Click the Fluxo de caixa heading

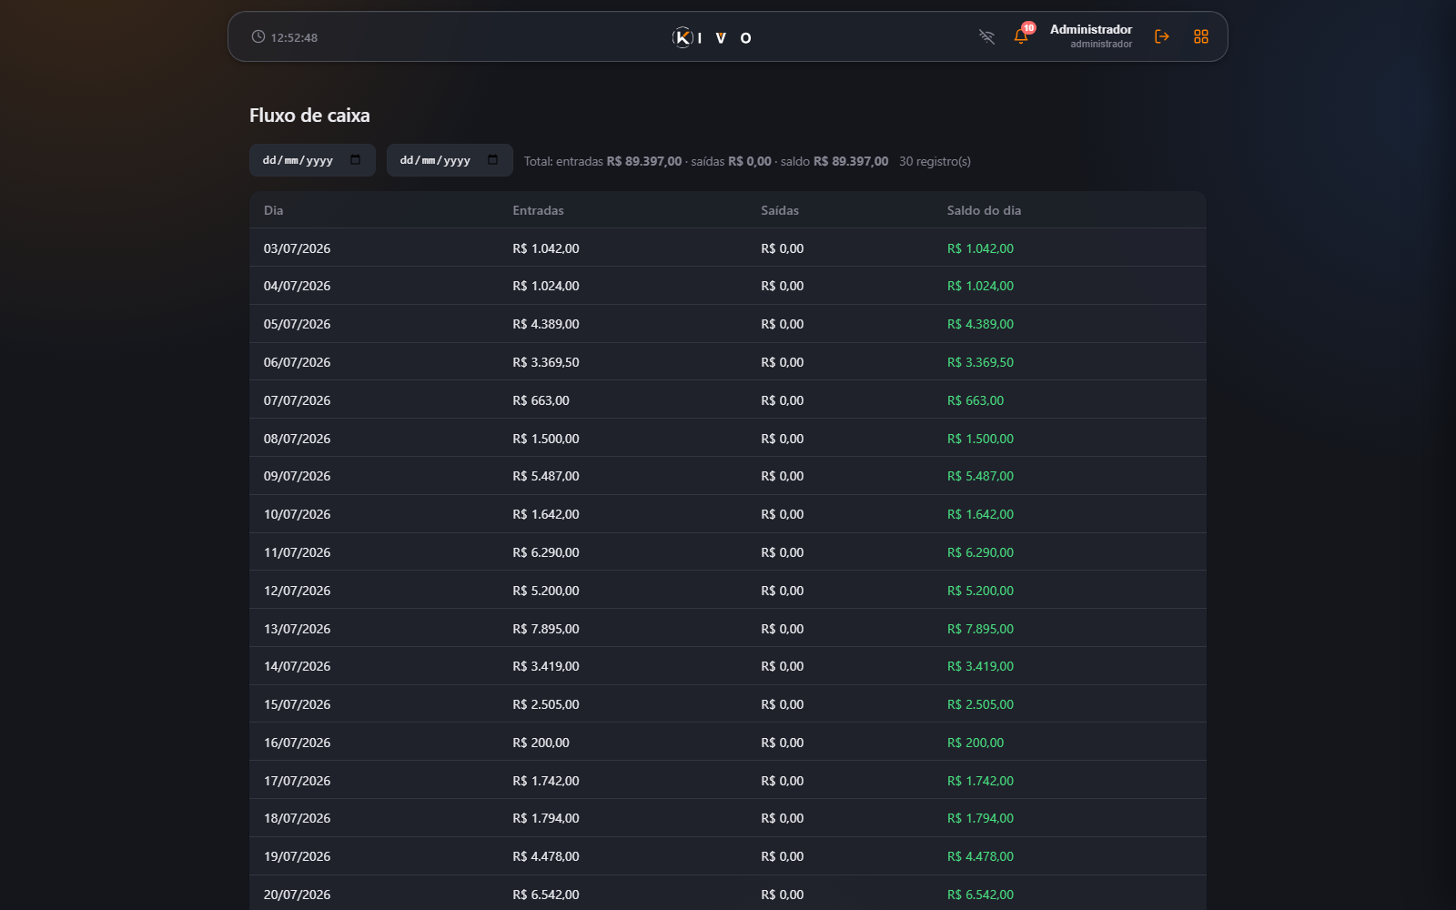[309, 116]
